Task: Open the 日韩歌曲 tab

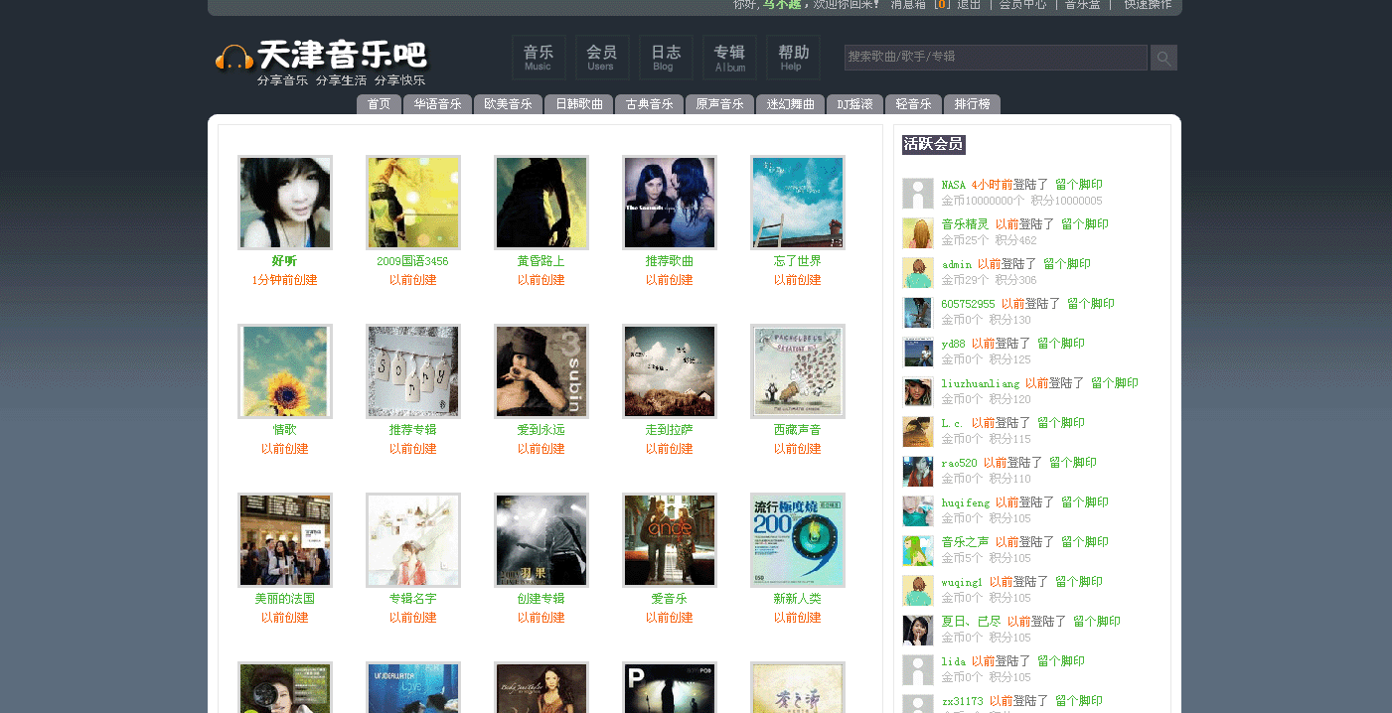Action: point(579,104)
